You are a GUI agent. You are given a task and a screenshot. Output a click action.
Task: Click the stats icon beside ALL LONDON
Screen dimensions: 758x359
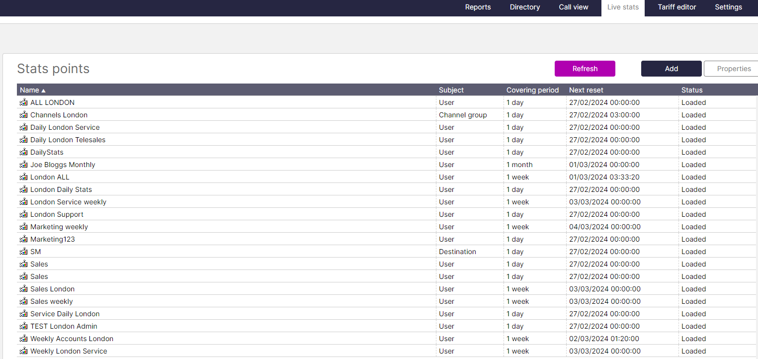tap(23, 102)
